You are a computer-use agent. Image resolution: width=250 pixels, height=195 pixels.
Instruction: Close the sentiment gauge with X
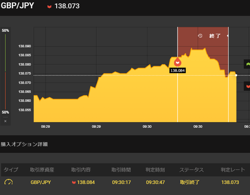click(x=5, y=121)
